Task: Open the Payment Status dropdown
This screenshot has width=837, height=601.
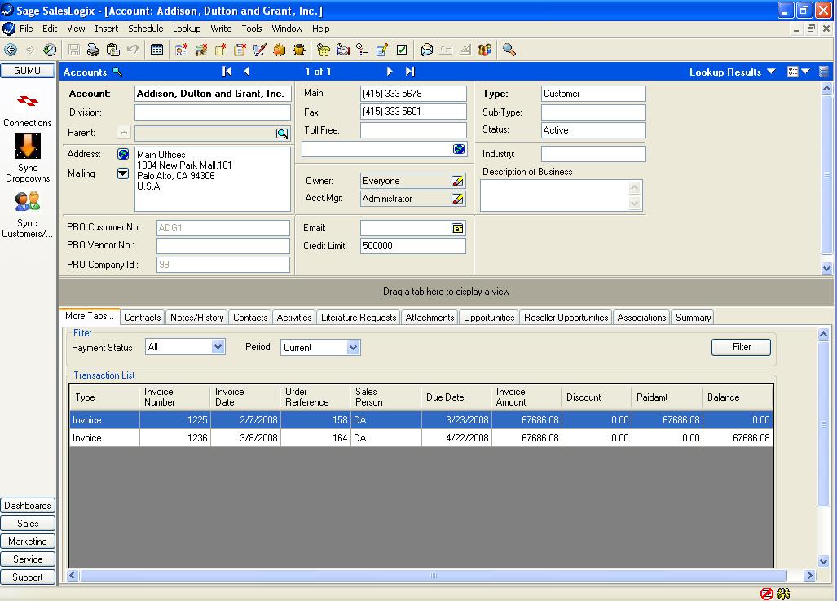Action: (x=218, y=347)
